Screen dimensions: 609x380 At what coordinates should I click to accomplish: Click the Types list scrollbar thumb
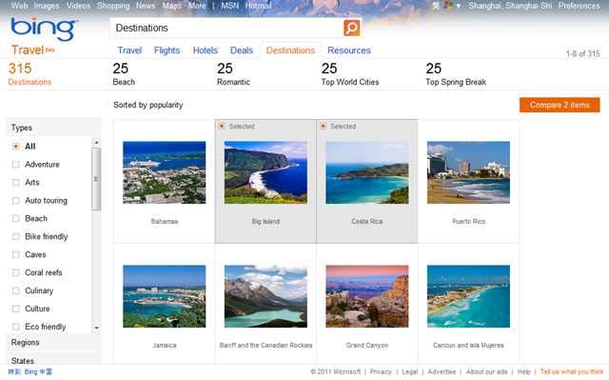(x=96, y=179)
